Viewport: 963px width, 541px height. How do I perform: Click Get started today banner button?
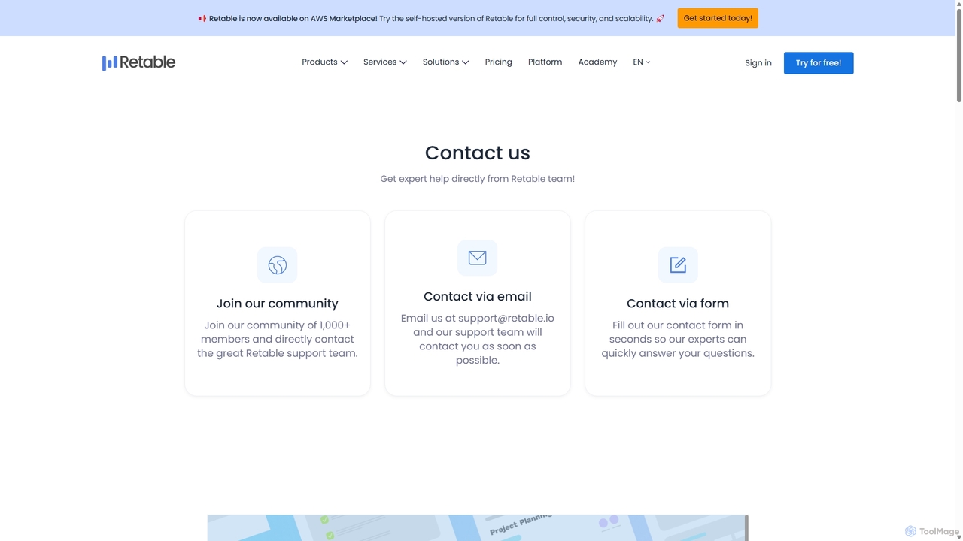718,18
